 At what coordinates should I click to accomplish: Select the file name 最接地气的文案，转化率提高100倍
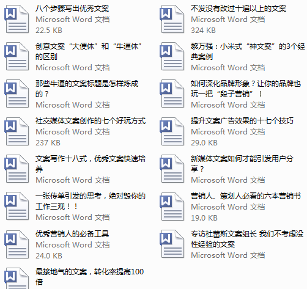pyautogui.click(x=89, y=277)
